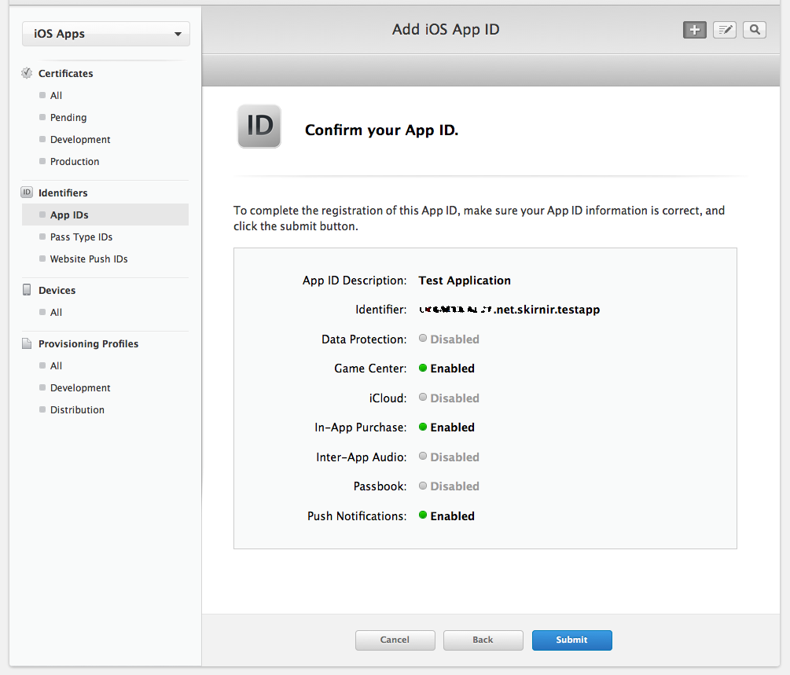Image resolution: width=790 pixels, height=675 pixels.
Task: Click the large ID badge icon
Action: (x=259, y=126)
